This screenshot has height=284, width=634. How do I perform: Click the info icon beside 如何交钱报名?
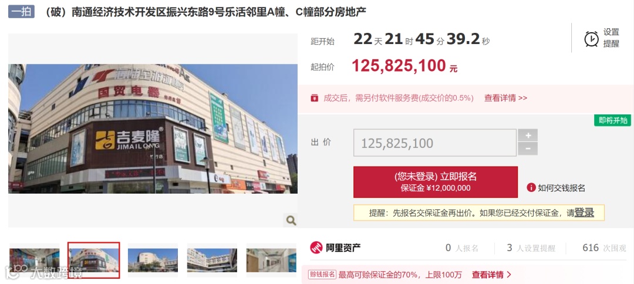click(531, 187)
